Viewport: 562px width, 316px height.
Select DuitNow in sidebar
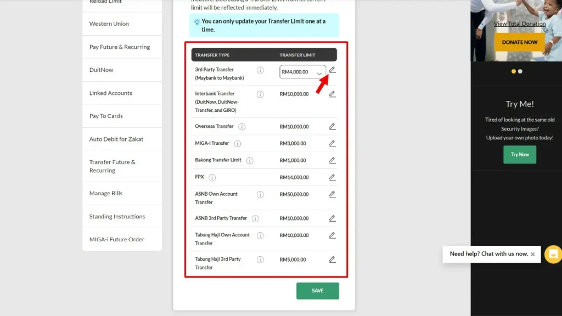pos(122,70)
